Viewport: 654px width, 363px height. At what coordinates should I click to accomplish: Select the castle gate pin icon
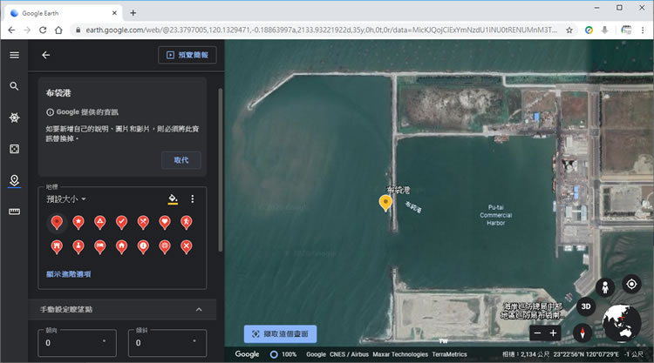tap(57, 246)
